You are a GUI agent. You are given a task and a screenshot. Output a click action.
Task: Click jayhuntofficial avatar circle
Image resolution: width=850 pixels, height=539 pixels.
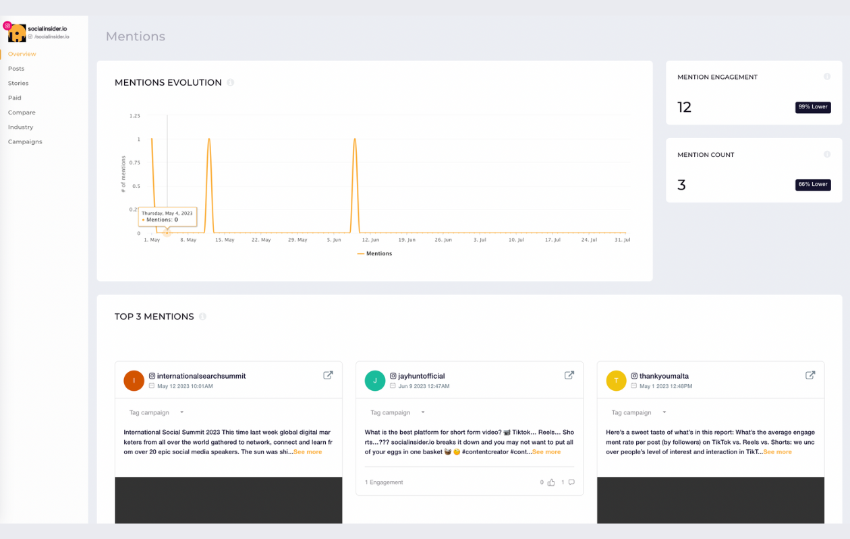375,381
